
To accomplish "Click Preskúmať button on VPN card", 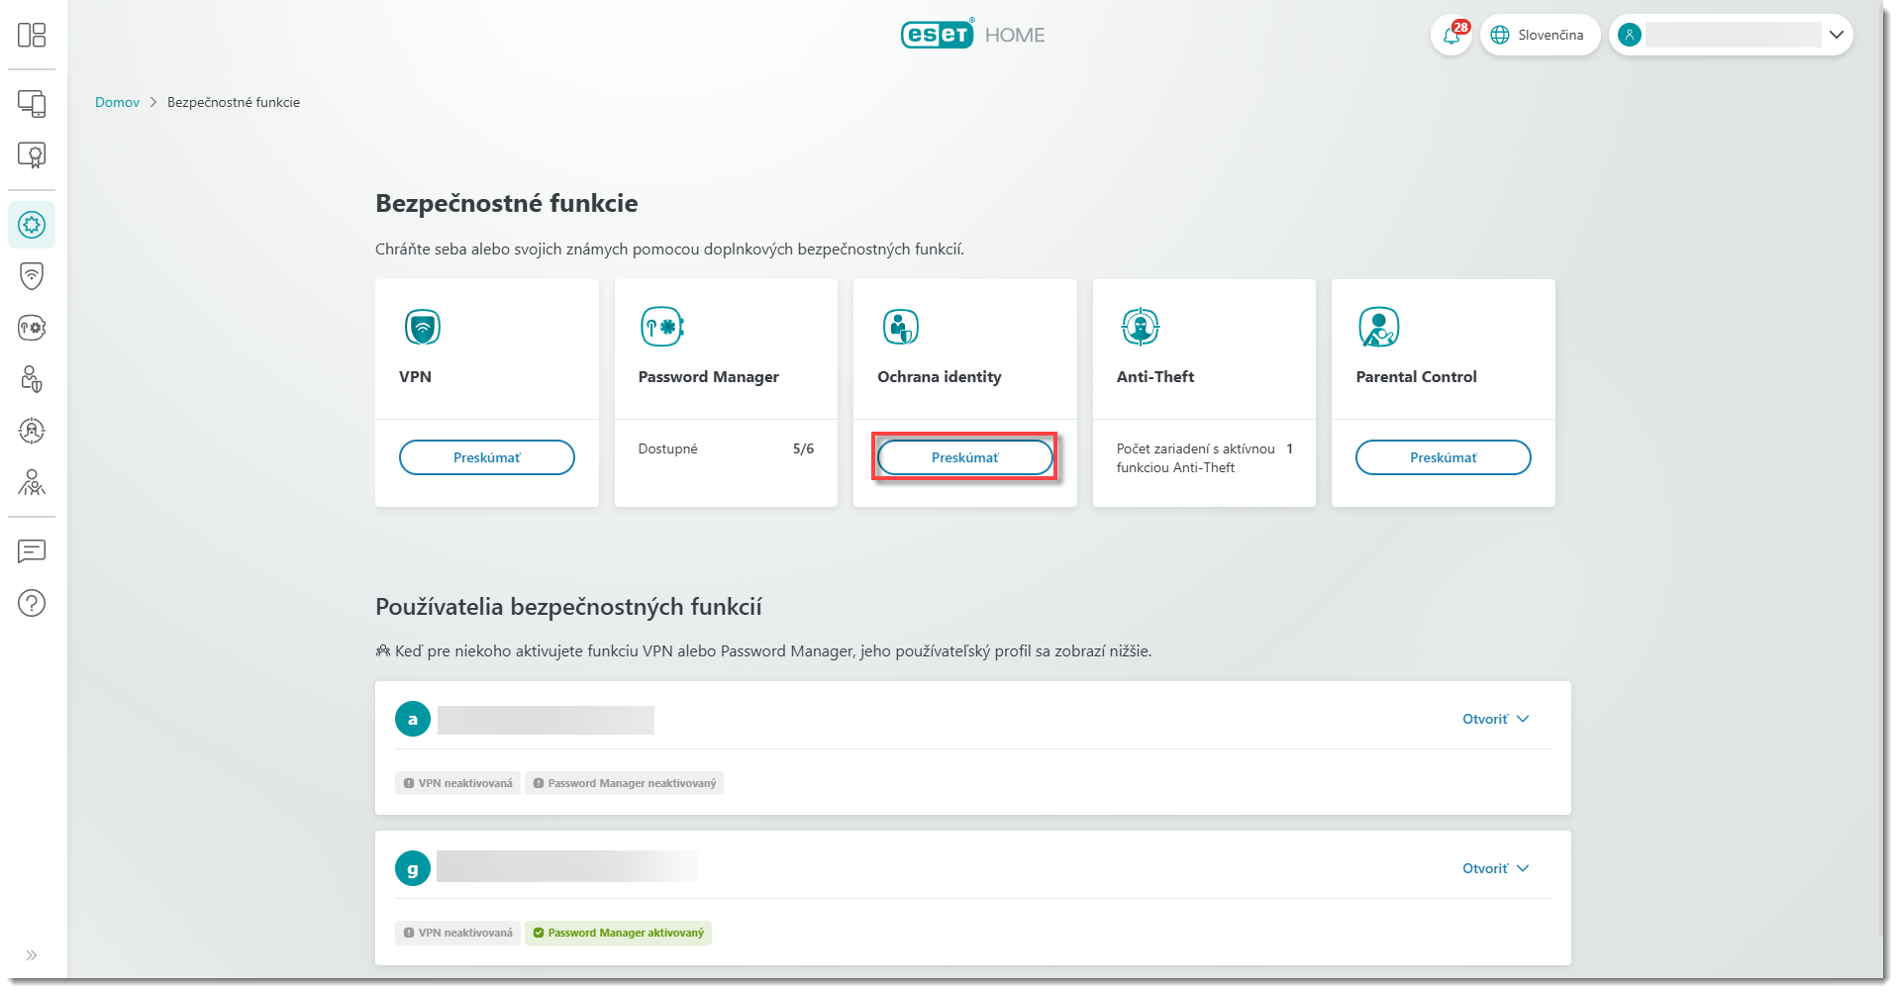I will 486,457.
